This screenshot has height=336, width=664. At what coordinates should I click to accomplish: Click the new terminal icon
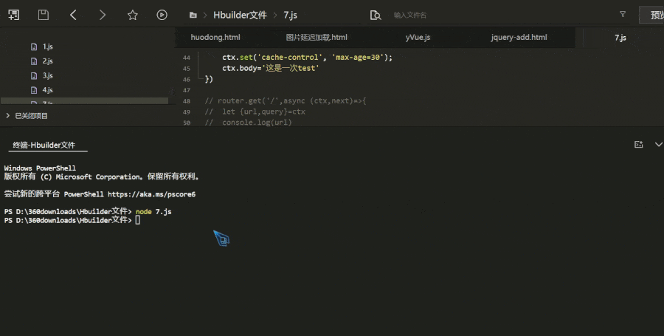(x=639, y=145)
